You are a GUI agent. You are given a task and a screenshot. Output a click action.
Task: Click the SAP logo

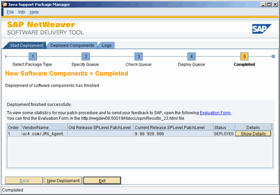tap(262, 29)
